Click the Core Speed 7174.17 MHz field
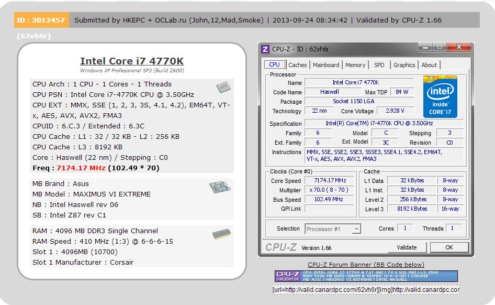 [x=330, y=180]
